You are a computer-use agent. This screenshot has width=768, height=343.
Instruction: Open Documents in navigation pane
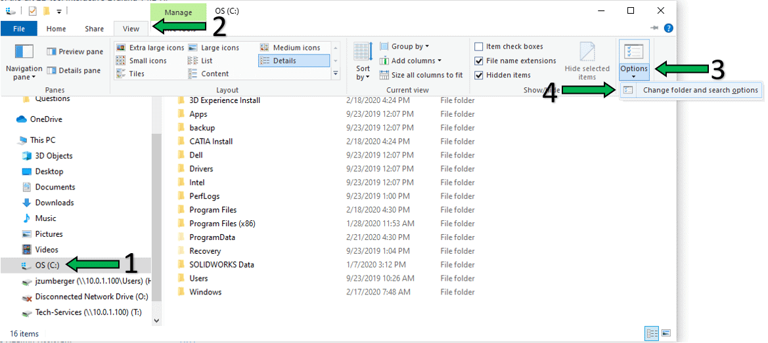pos(49,187)
